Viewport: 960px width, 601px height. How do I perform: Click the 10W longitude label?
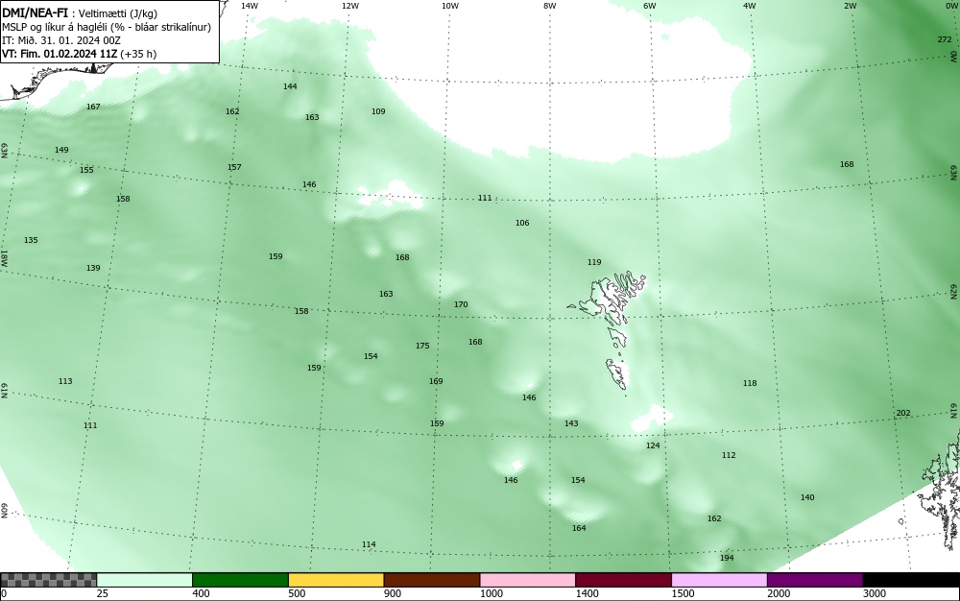tap(450, 6)
